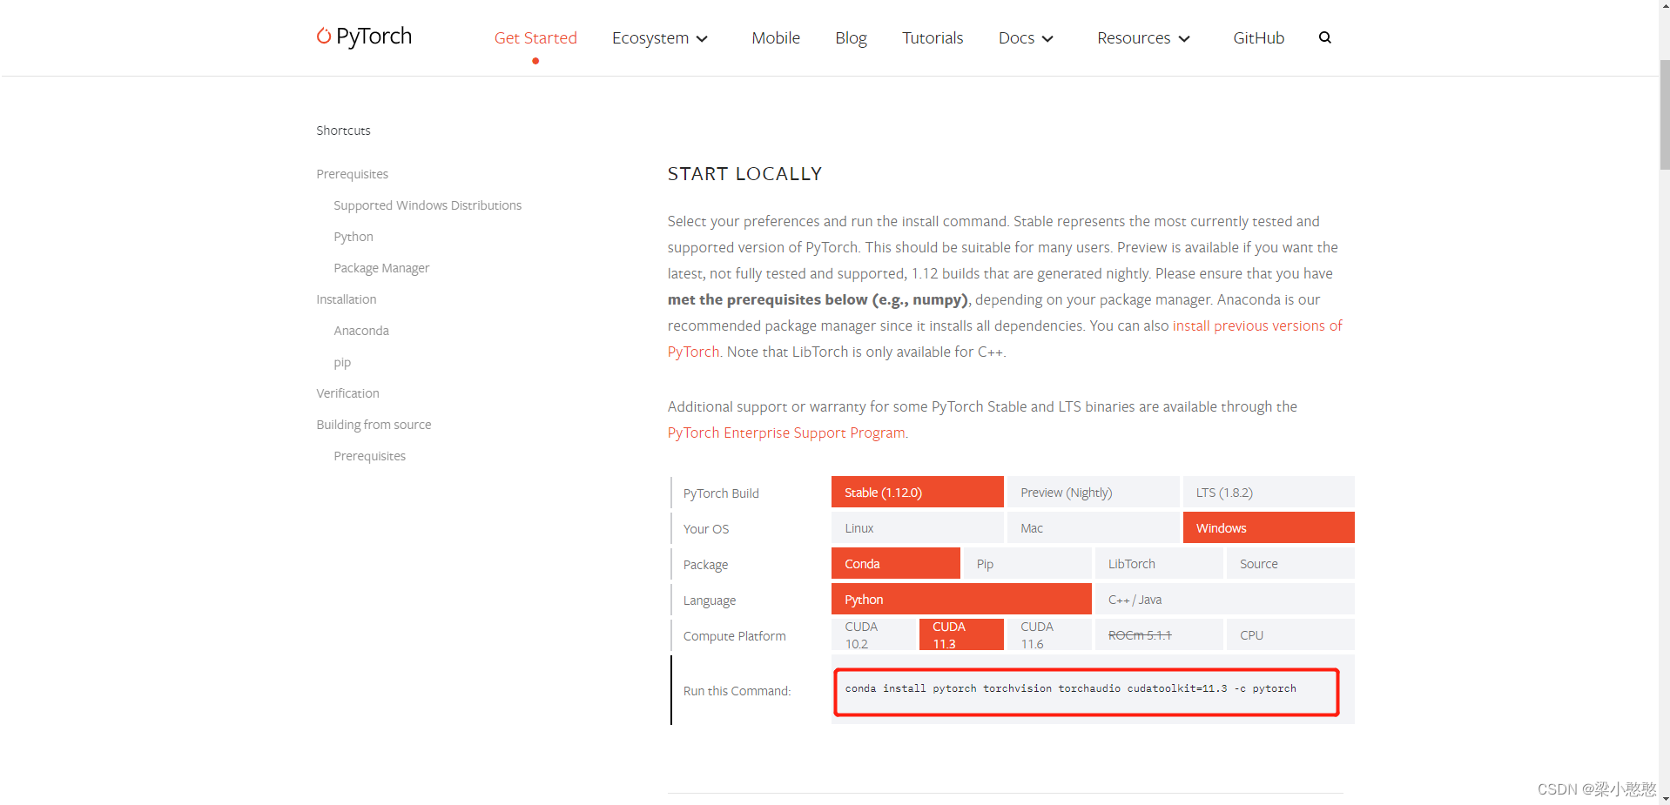This screenshot has height=805, width=1670.
Task: Jump to the pip section
Action: tap(342, 362)
